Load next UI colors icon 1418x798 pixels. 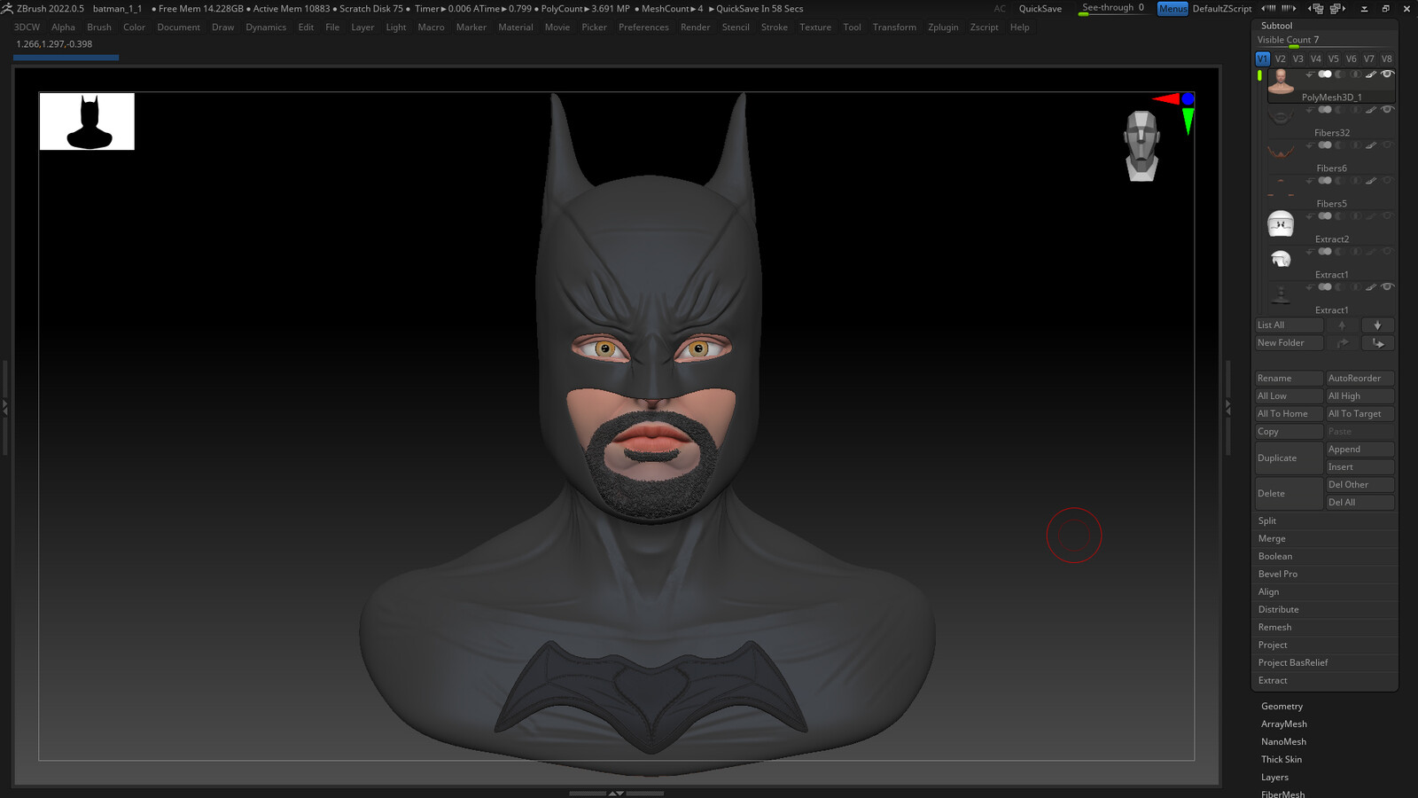point(1289,8)
